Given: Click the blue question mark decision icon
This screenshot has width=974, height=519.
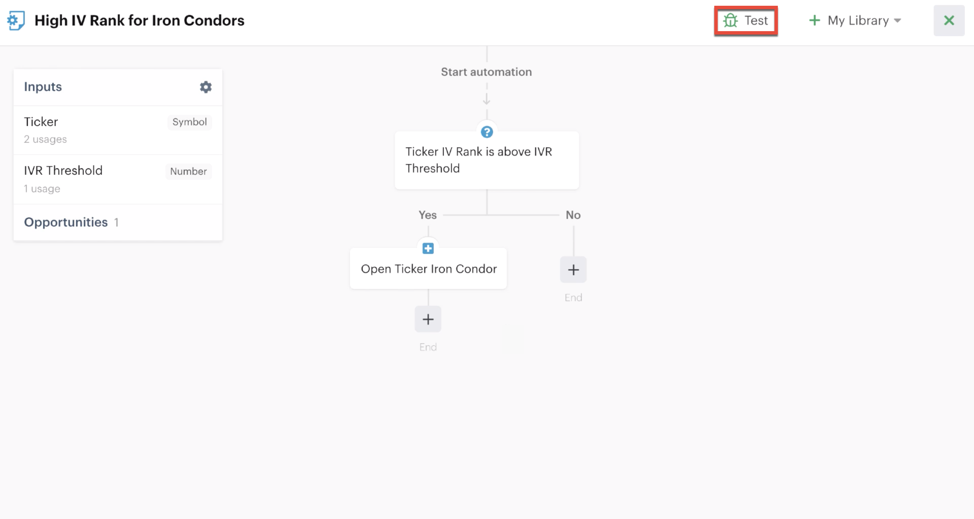Looking at the screenshot, I should pyautogui.click(x=487, y=132).
